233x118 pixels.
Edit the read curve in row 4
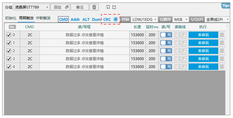click(183, 67)
